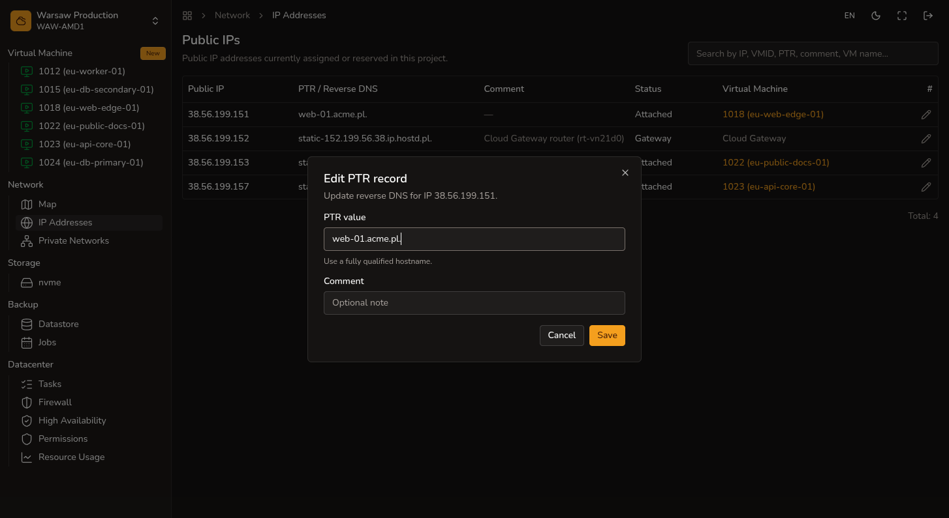Screen dimensions: 949x518
Task: Edit PTR for 38.56.199.157 pencil icon
Action: [x=926, y=186]
